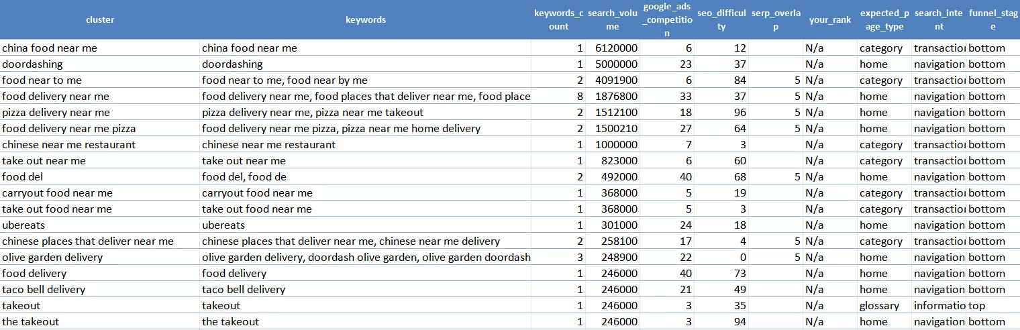Screen dimensions: 1020x330
Task: Select cluster cell 'food delivery near me pizza'
Action: coord(100,128)
